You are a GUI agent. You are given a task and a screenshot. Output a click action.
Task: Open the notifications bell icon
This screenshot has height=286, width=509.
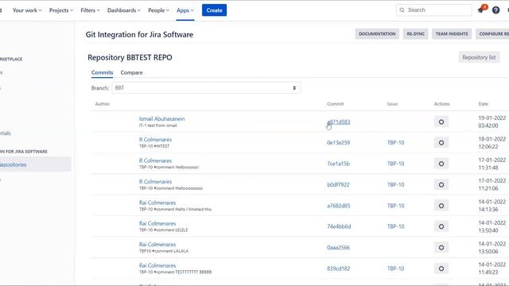(x=482, y=10)
